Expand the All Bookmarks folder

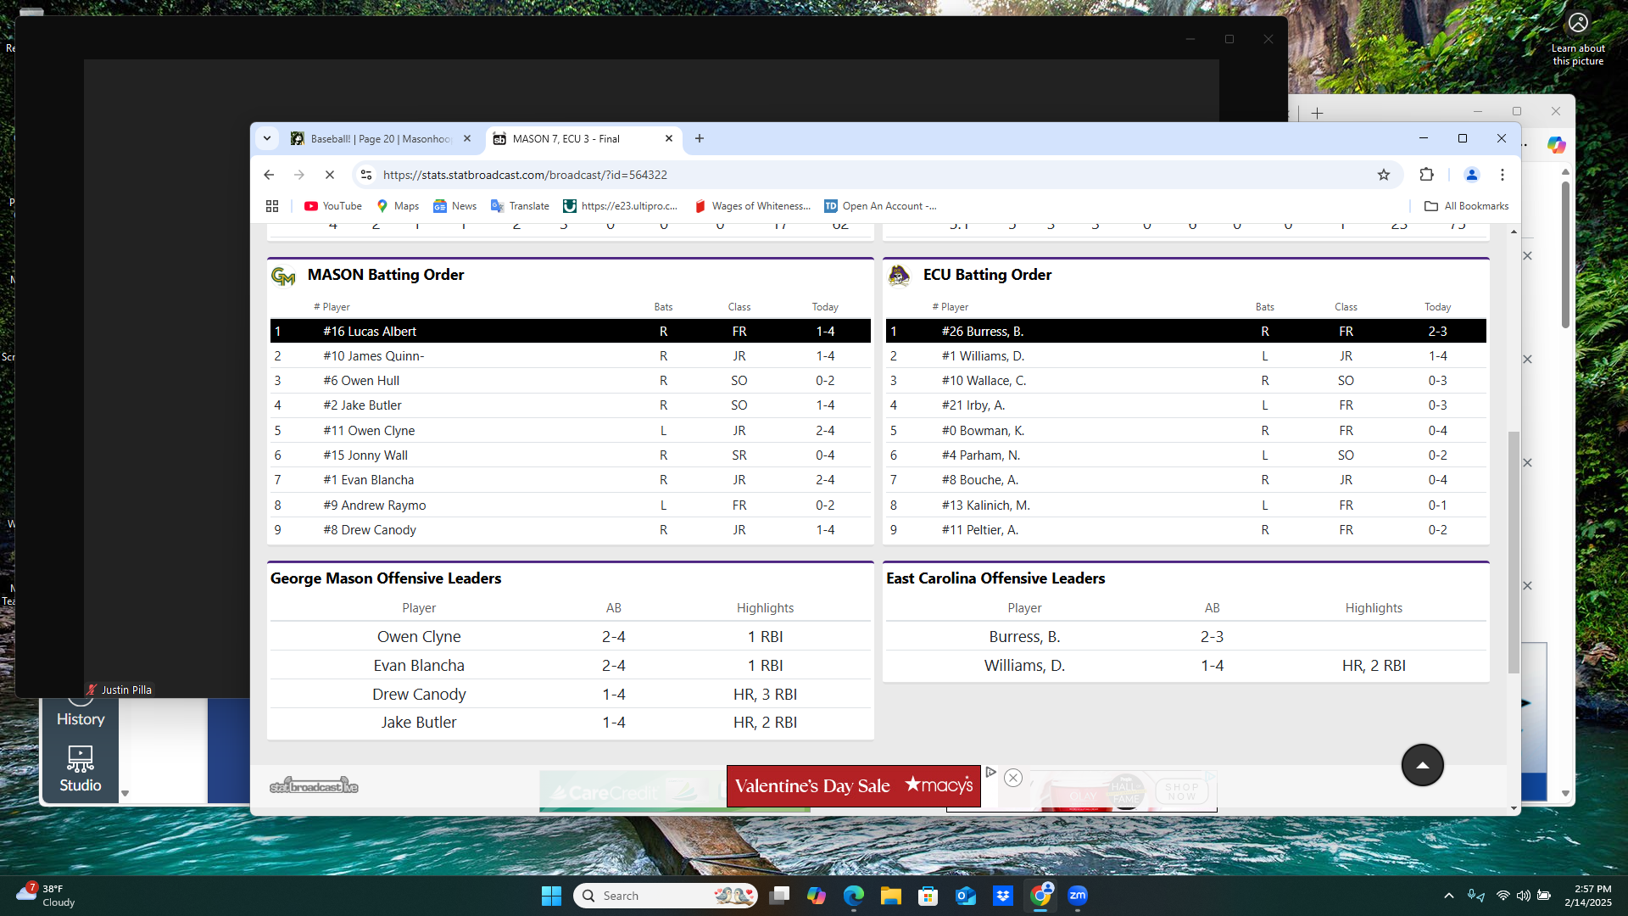coord(1467,206)
